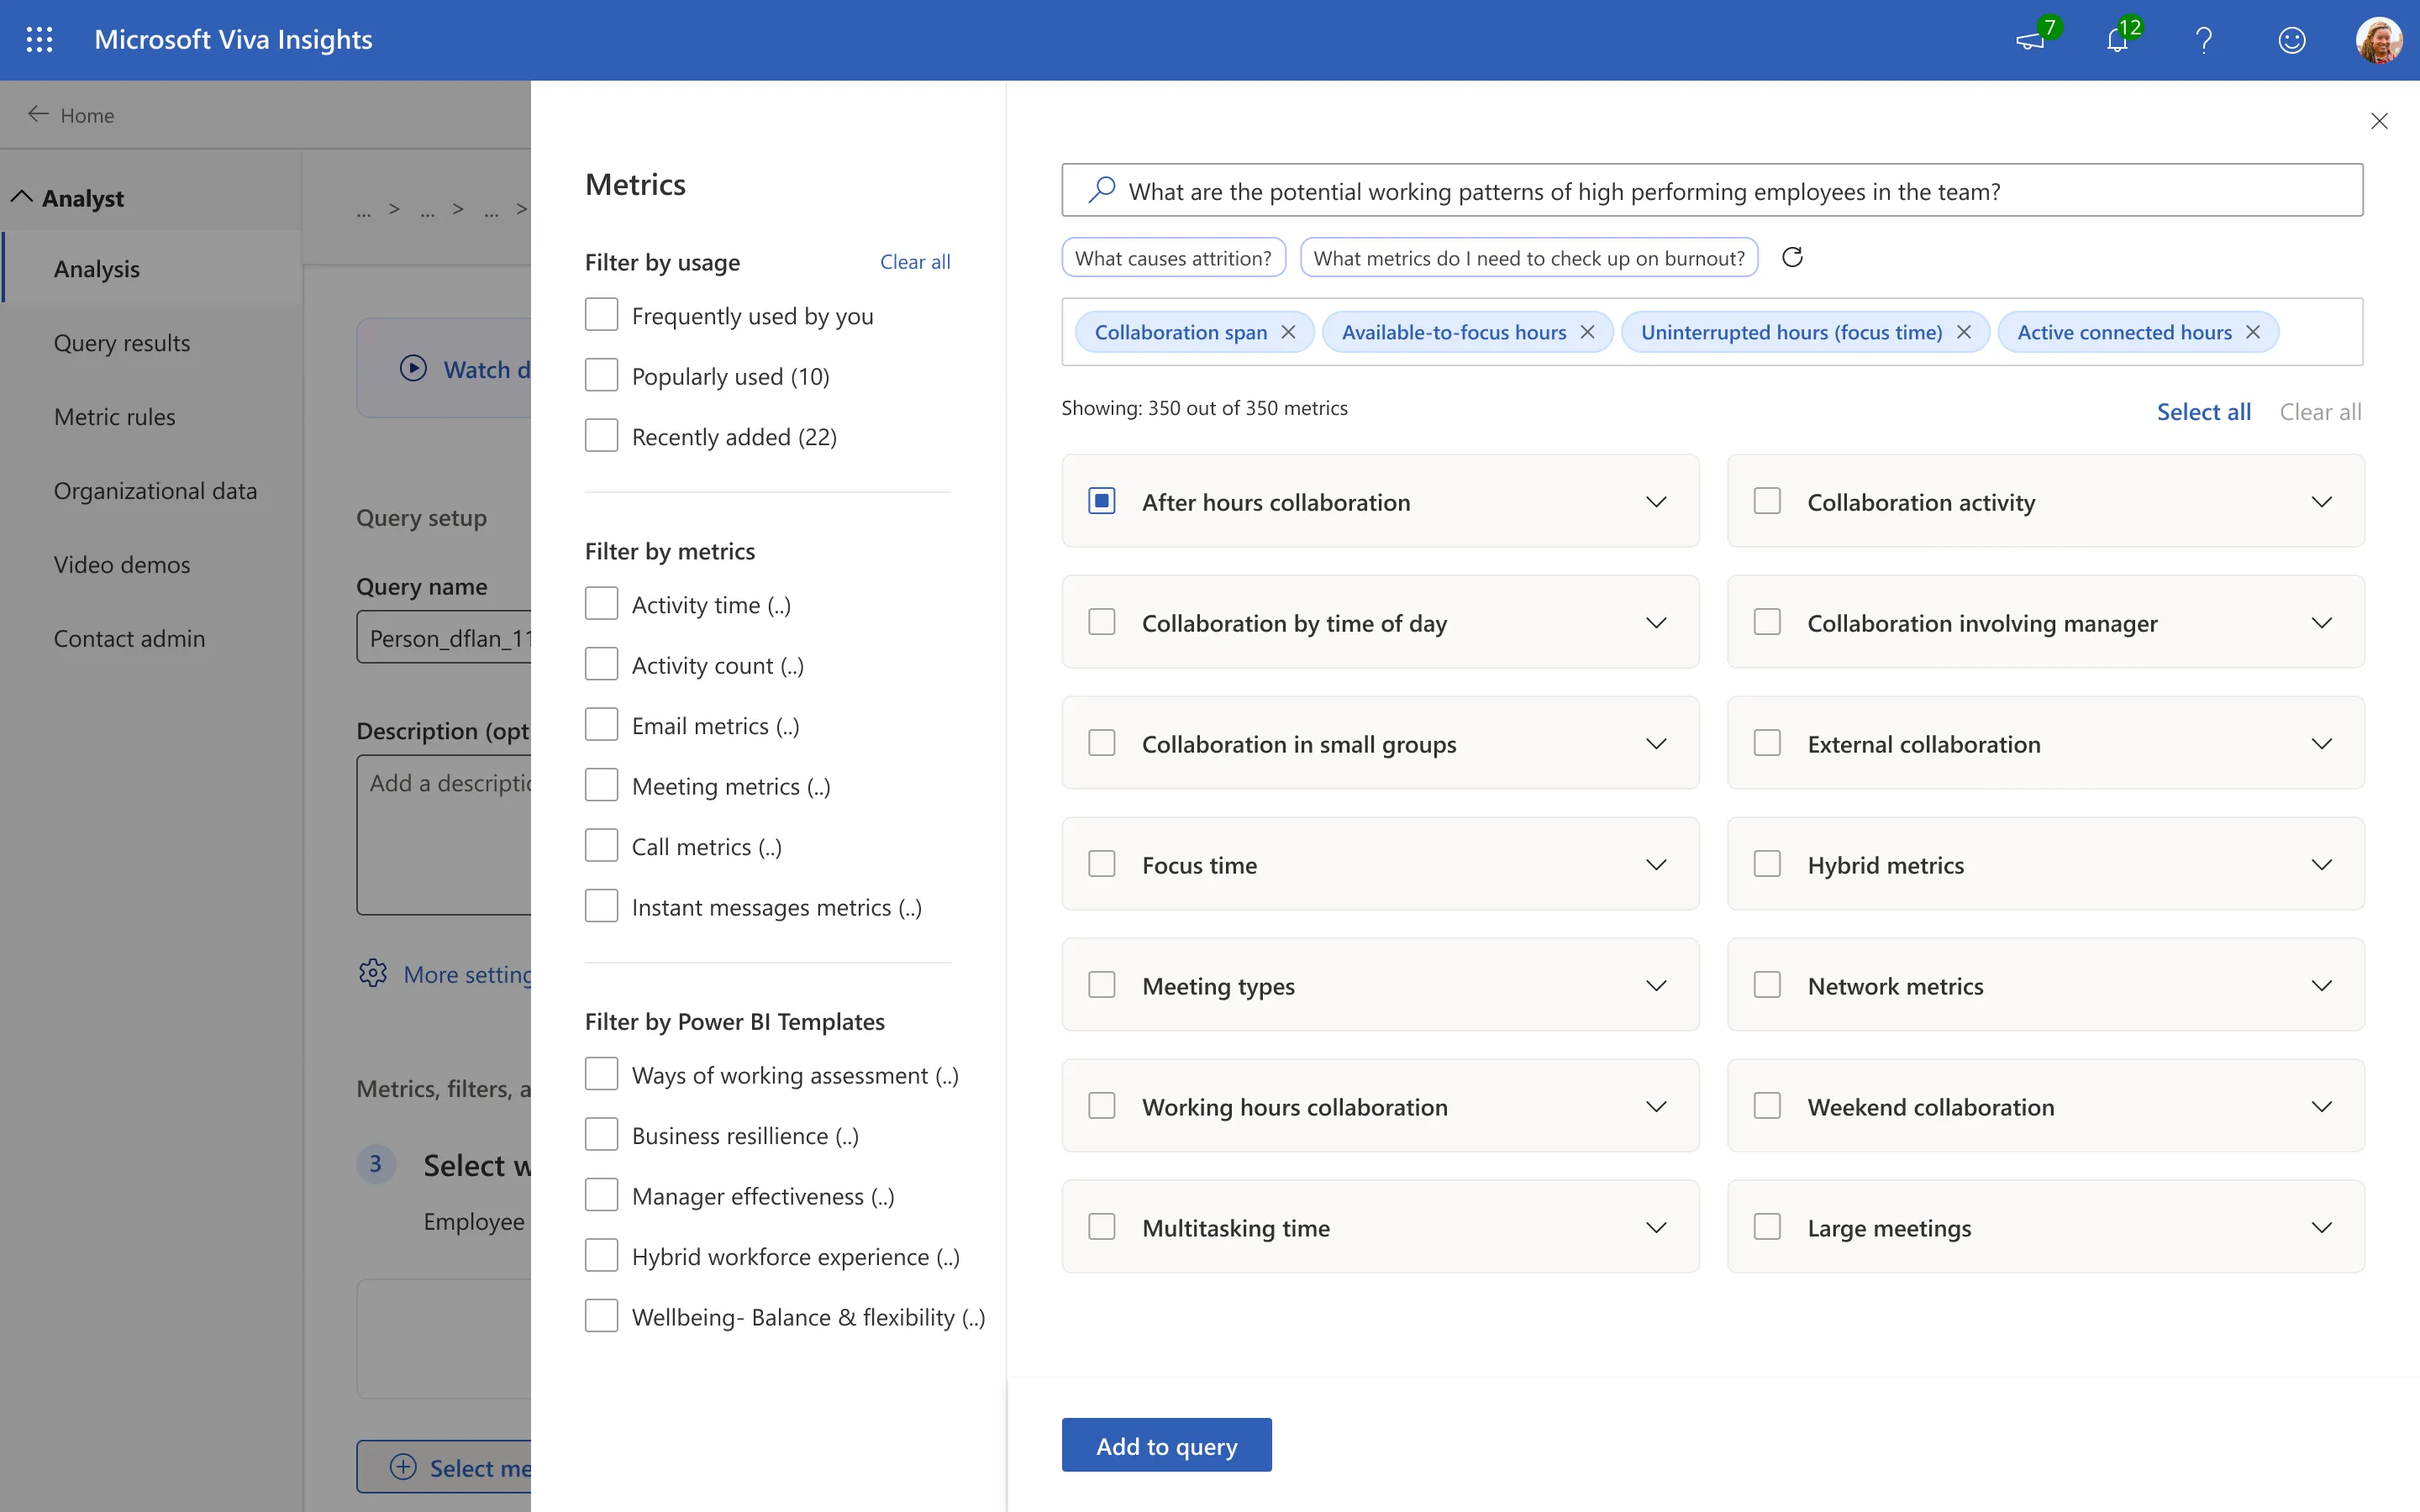The height and width of the screenshot is (1512, 2420).
Task: Click the Select all link
Action: [2203, 412]
